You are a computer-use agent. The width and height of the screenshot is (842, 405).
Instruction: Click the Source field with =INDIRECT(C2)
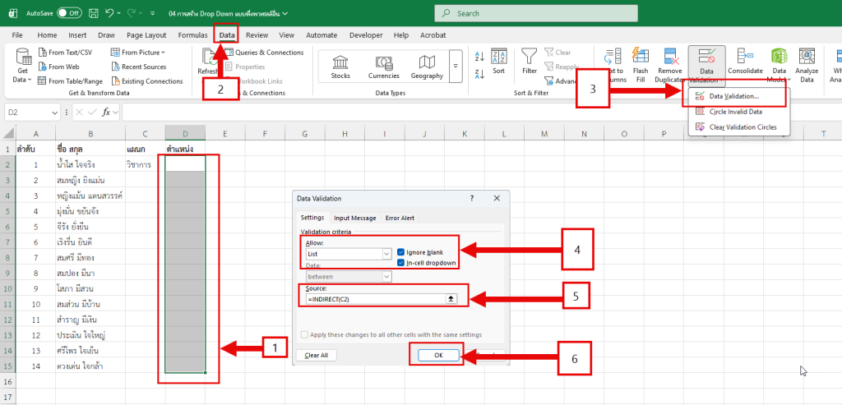pyautogui.click(x=376, y=299)
